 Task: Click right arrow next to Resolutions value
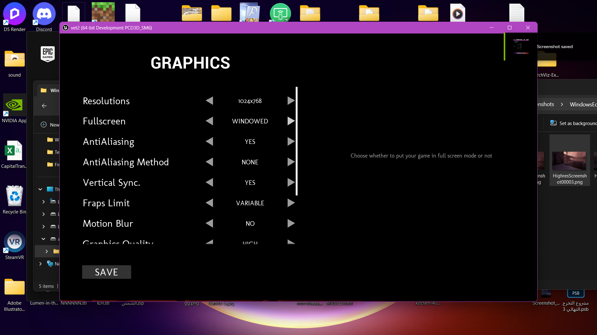(291, 101)
